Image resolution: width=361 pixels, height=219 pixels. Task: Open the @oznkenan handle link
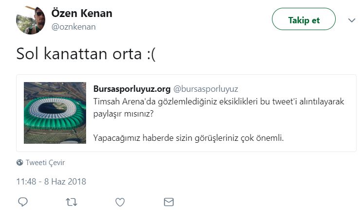pyautogui.click(x=73, y=27)
